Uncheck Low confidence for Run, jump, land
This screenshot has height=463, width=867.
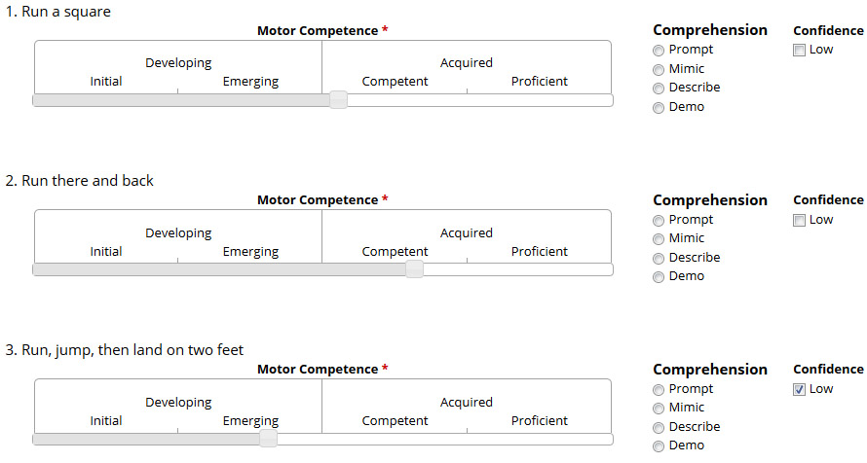(x=799, y=390)
